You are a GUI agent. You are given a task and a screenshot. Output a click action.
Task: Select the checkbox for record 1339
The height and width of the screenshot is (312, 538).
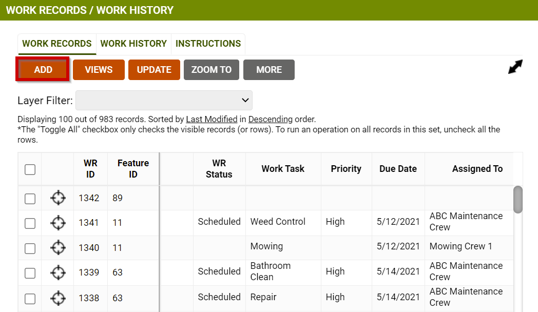pyautogui.click(x=29, y=271)
